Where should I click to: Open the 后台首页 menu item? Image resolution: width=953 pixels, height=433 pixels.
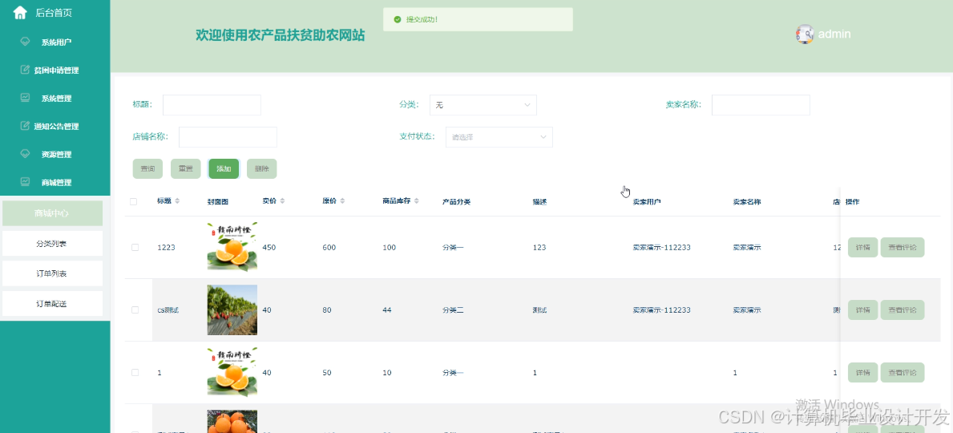(54, 13)
